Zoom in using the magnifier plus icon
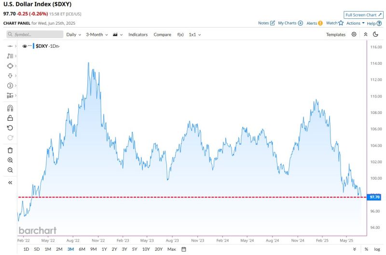The image size is (386, 255). point(10,160)
